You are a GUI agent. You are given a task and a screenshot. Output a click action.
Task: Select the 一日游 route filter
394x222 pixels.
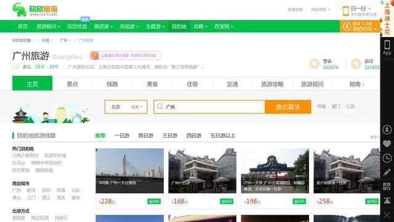pos(121,136)
